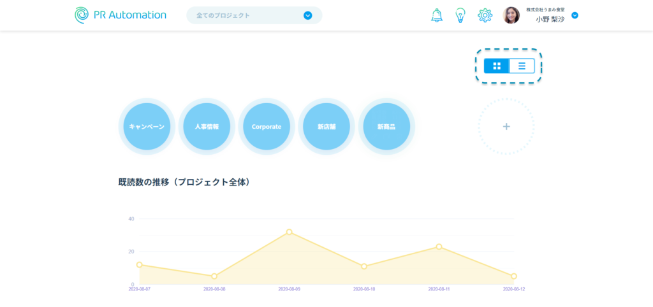Screen dimensions: 653x307
Task: Expand the user account menu arrow
Action: click(x=575, y=15)
